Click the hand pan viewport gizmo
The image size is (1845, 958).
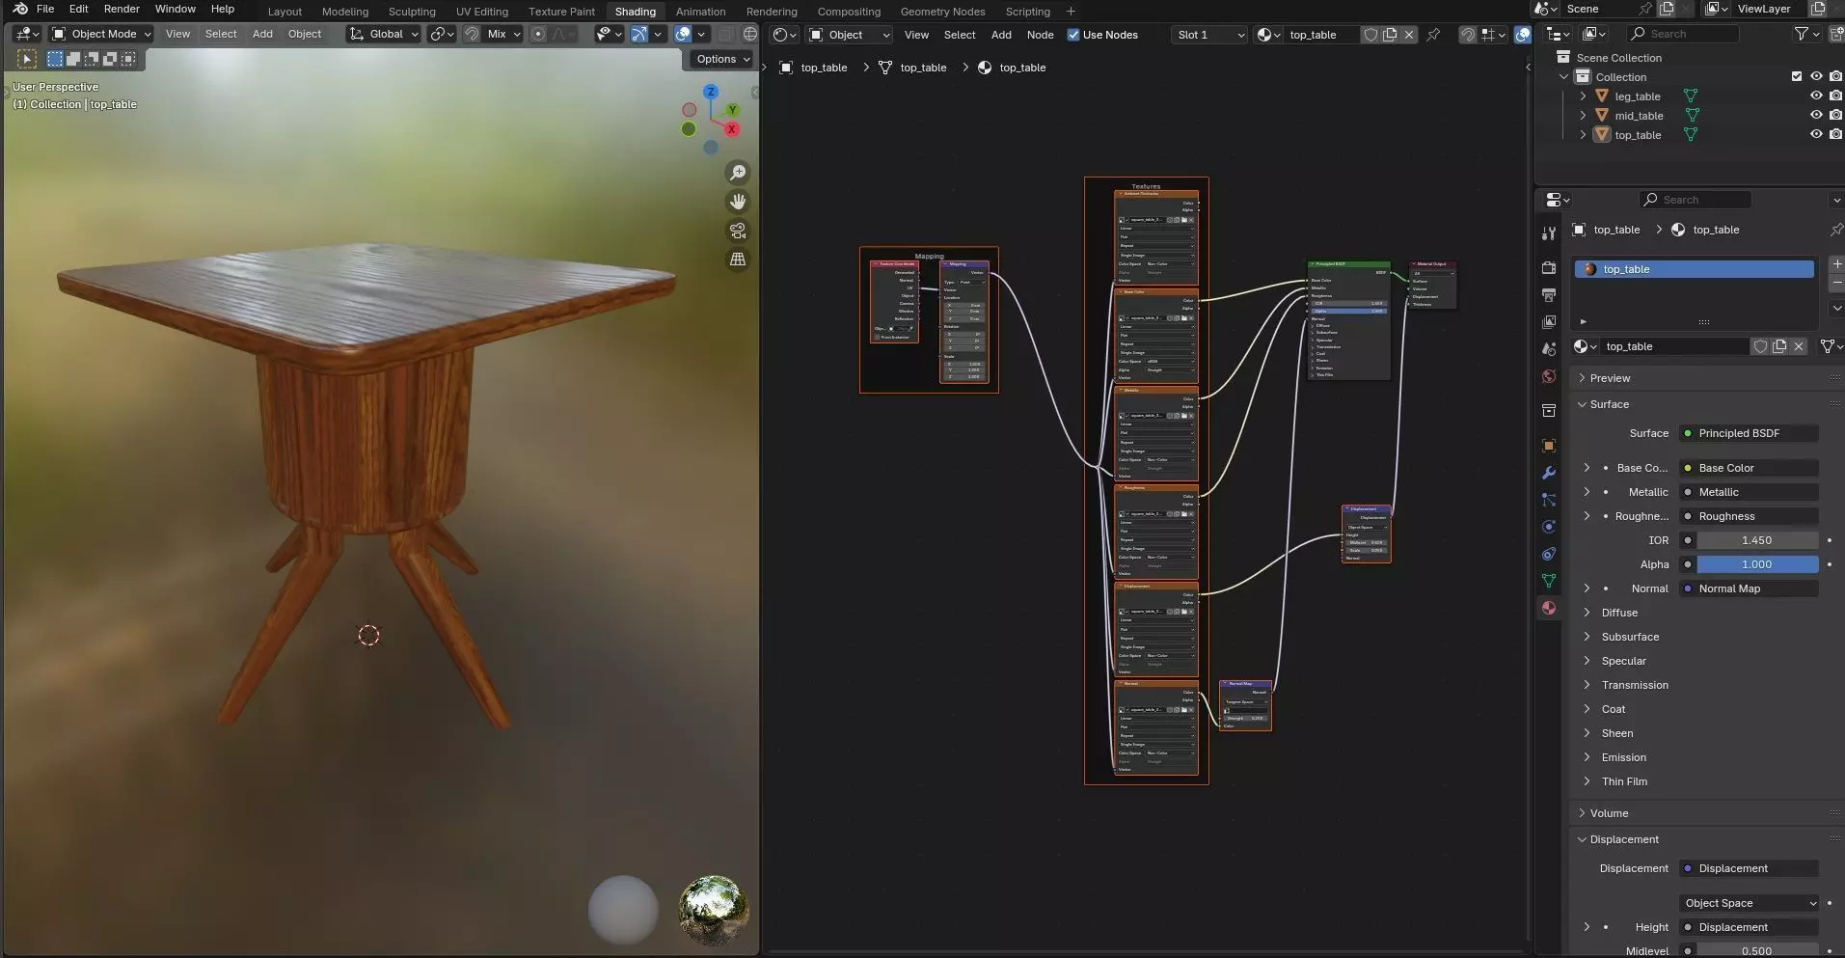[x=738, y=202]
